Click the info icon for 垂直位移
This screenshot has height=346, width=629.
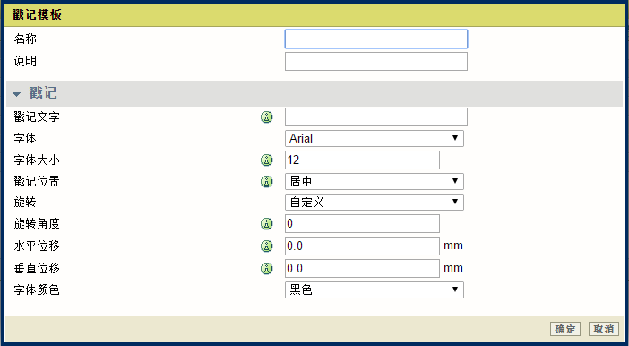pos(267,268)
